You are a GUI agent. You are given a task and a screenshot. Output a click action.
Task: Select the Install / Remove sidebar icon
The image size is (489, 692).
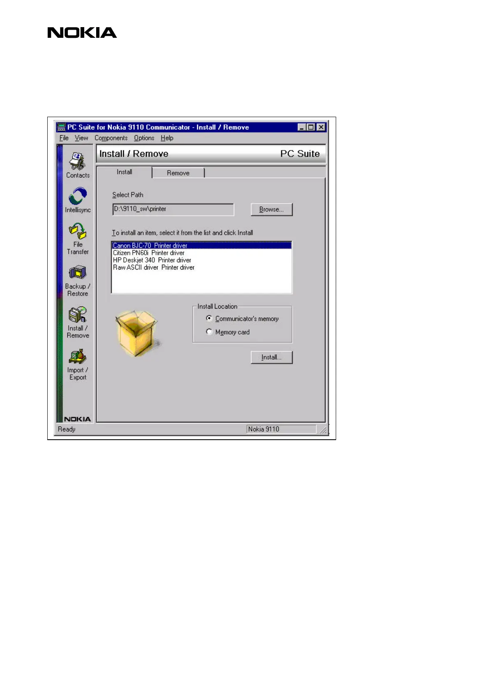point(78,323)
